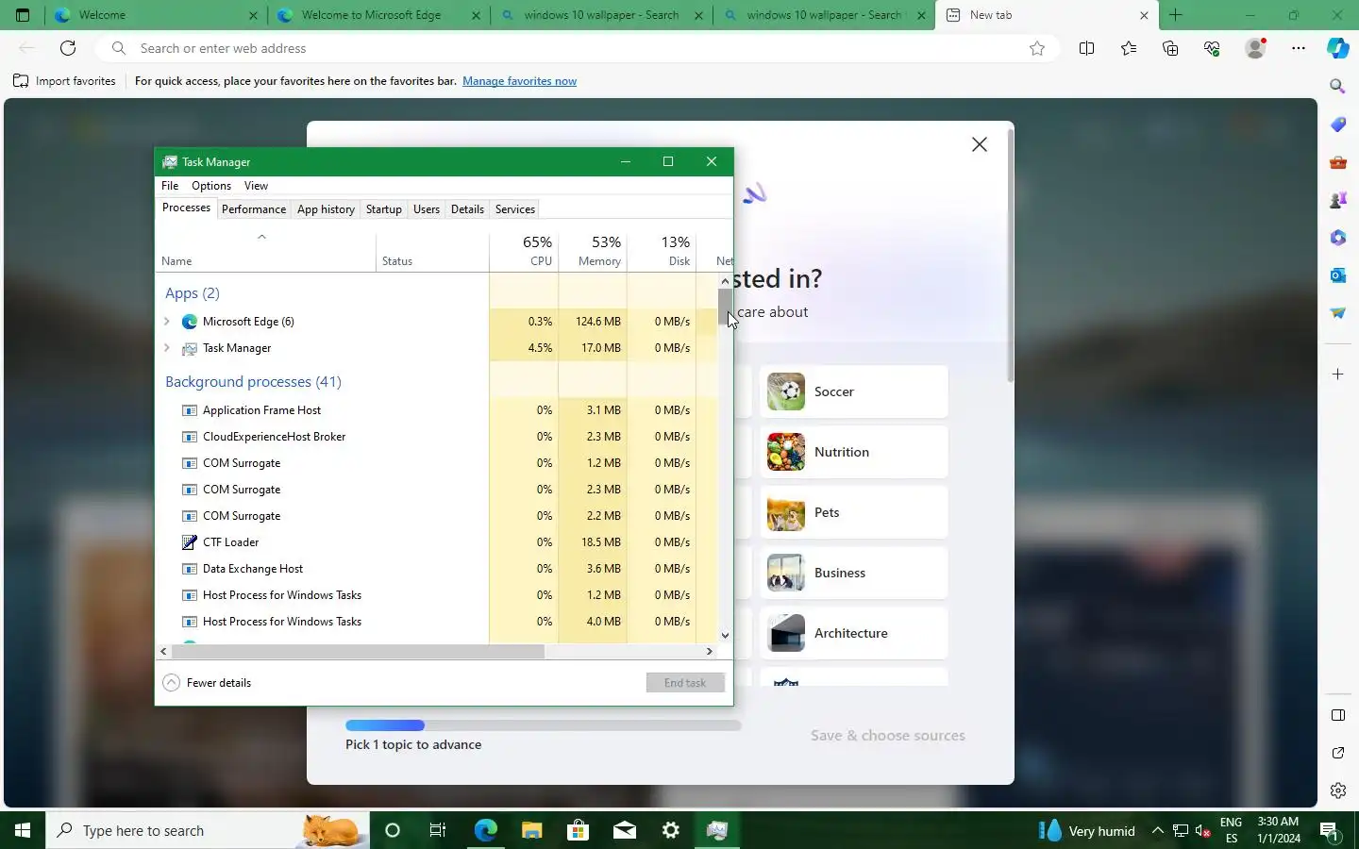Click sidebar open link external icon
The width and height of the screenshot is (1359, 849).
pyautogui.click(x=1337, y=753)
